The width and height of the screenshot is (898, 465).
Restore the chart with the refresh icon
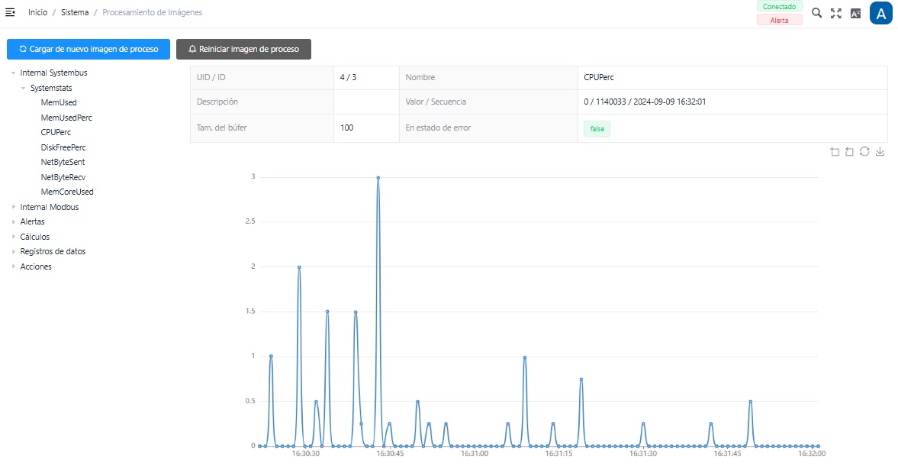point(864,152)
